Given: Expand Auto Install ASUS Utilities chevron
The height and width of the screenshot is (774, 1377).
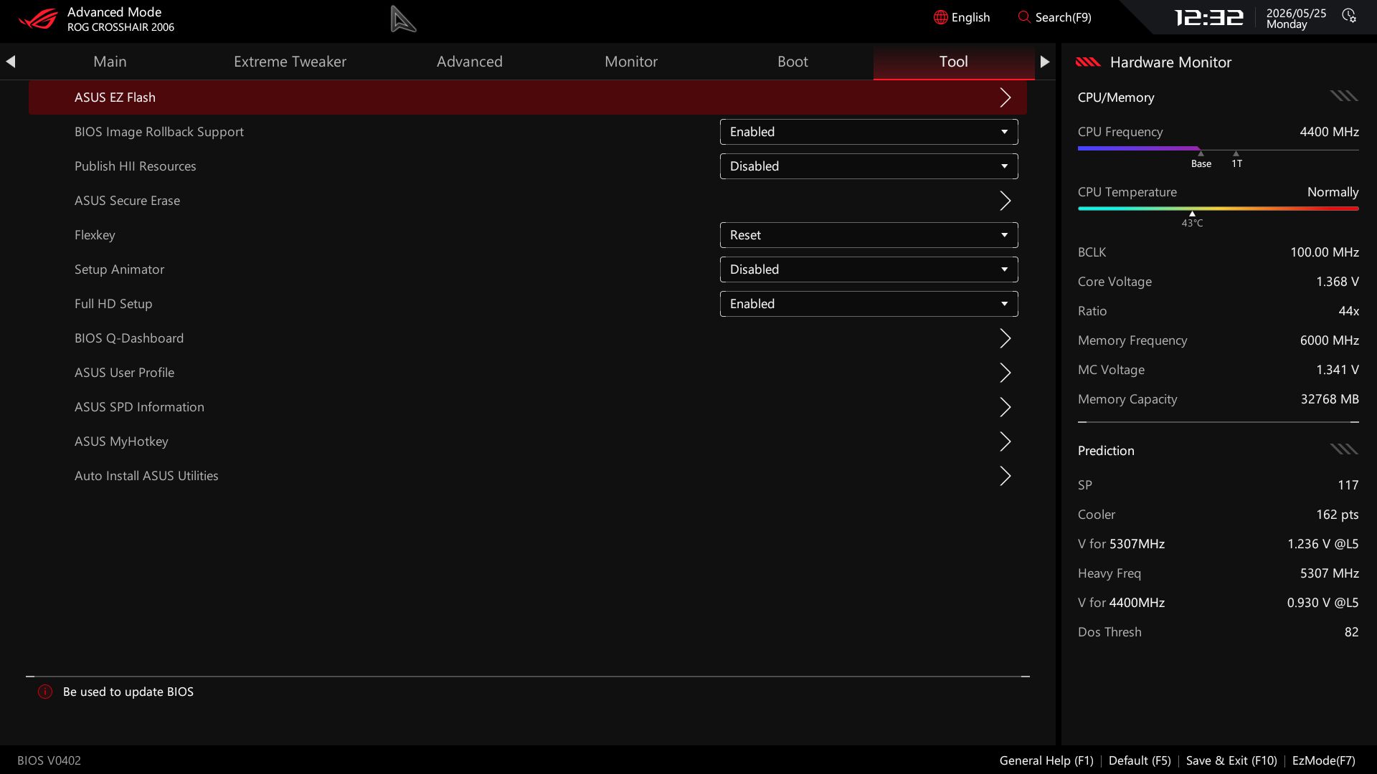Looking at the screenshot, I should click(x=1005, y=476).
